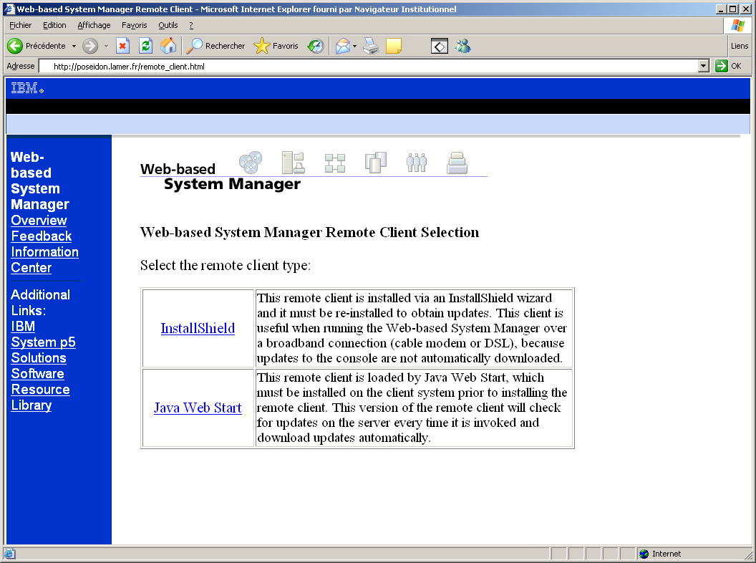This screenshot has height=563, width=756.
Task: Open the Software sidebar link
Action: pyautogui.click(x=37, y=374)
